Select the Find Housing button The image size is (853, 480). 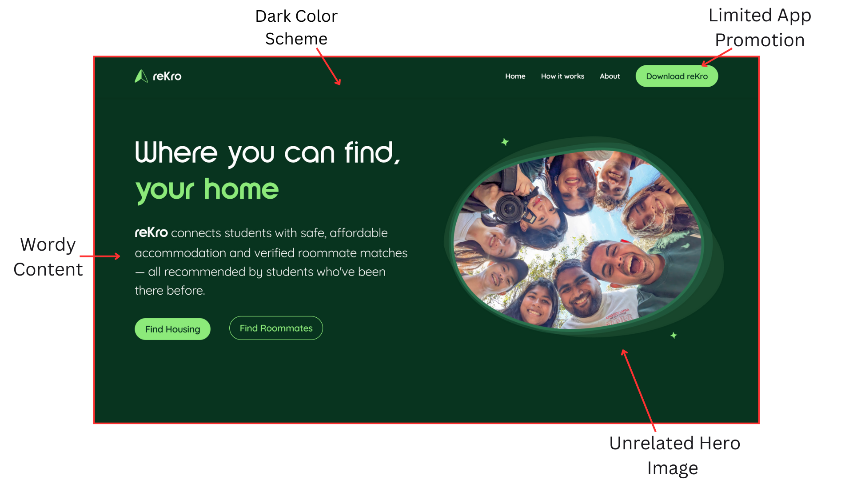tap(172, 329)
